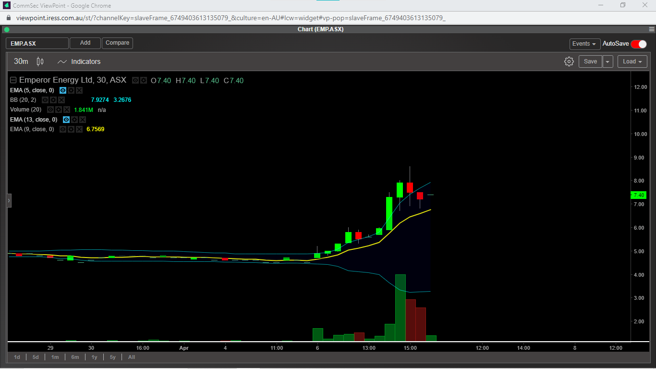
Task: Select the 1d time range
Action: pyautogui.click(x=17, y=357)
